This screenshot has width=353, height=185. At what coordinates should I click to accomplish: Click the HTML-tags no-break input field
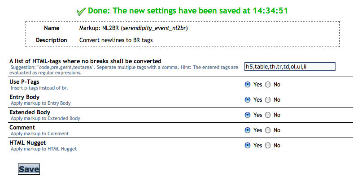[289, 67]
